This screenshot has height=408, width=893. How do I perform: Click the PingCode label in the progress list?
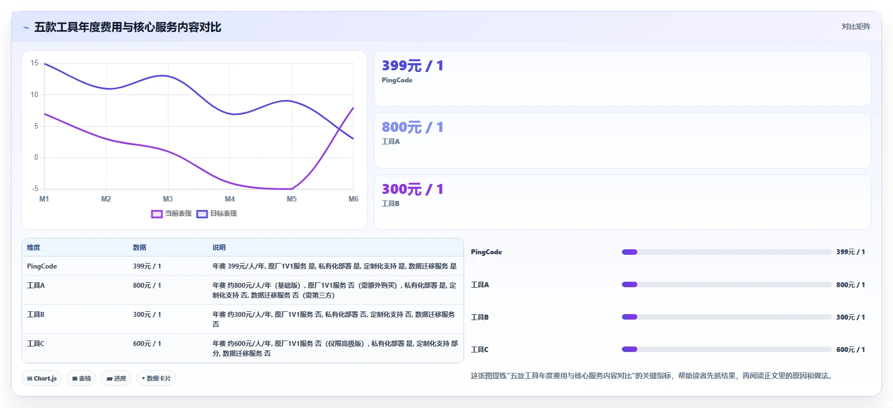(x=486, y=252)
